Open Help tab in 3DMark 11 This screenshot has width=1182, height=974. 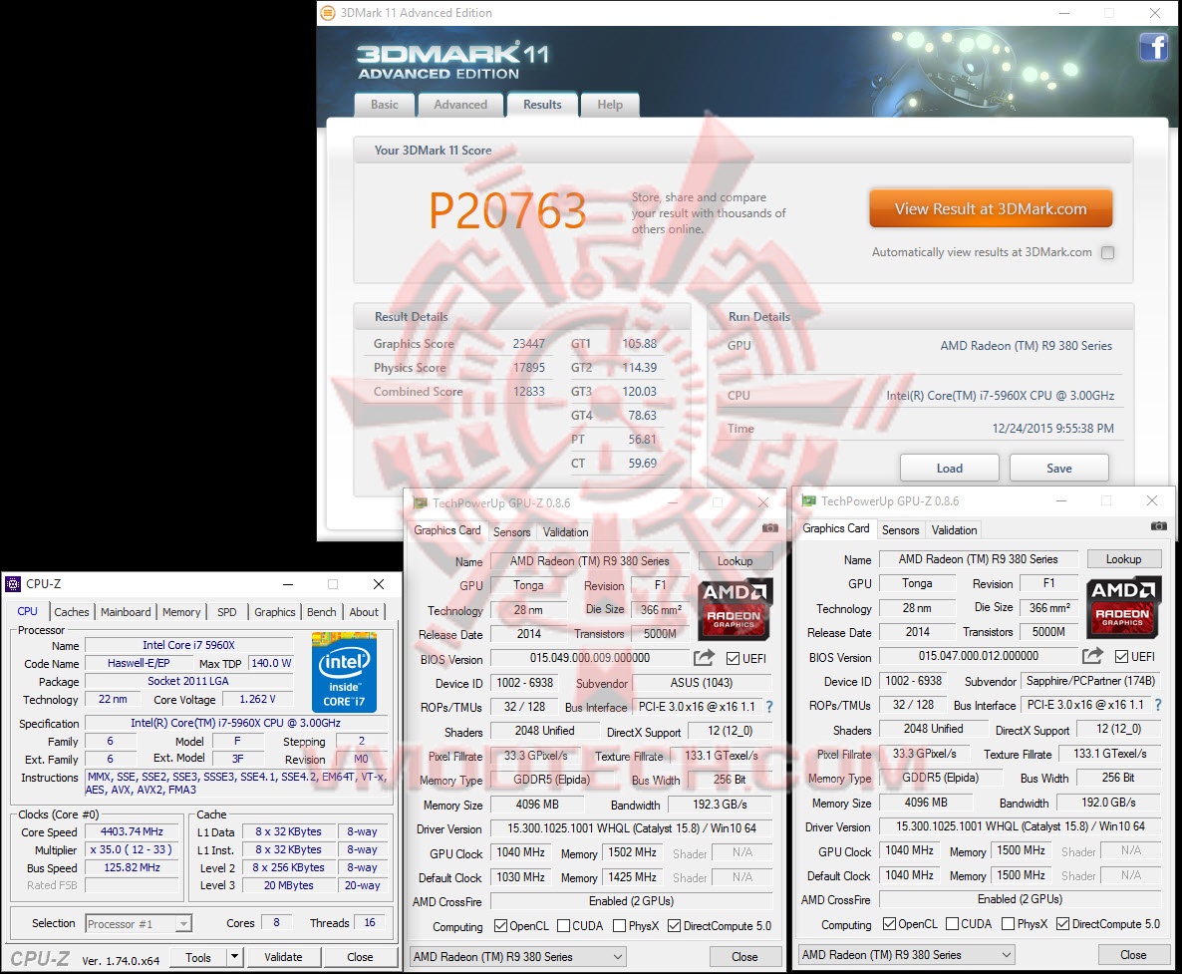tap(610, 105)
